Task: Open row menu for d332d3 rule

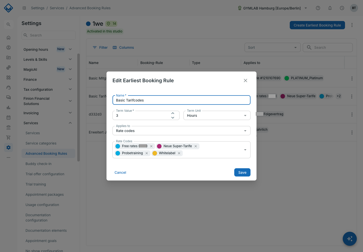Action: point(352,114)
